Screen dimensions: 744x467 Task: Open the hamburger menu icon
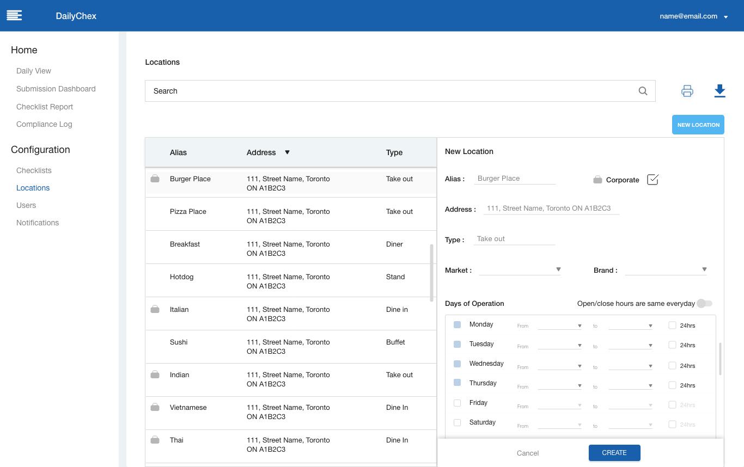(x=14, y=15)
